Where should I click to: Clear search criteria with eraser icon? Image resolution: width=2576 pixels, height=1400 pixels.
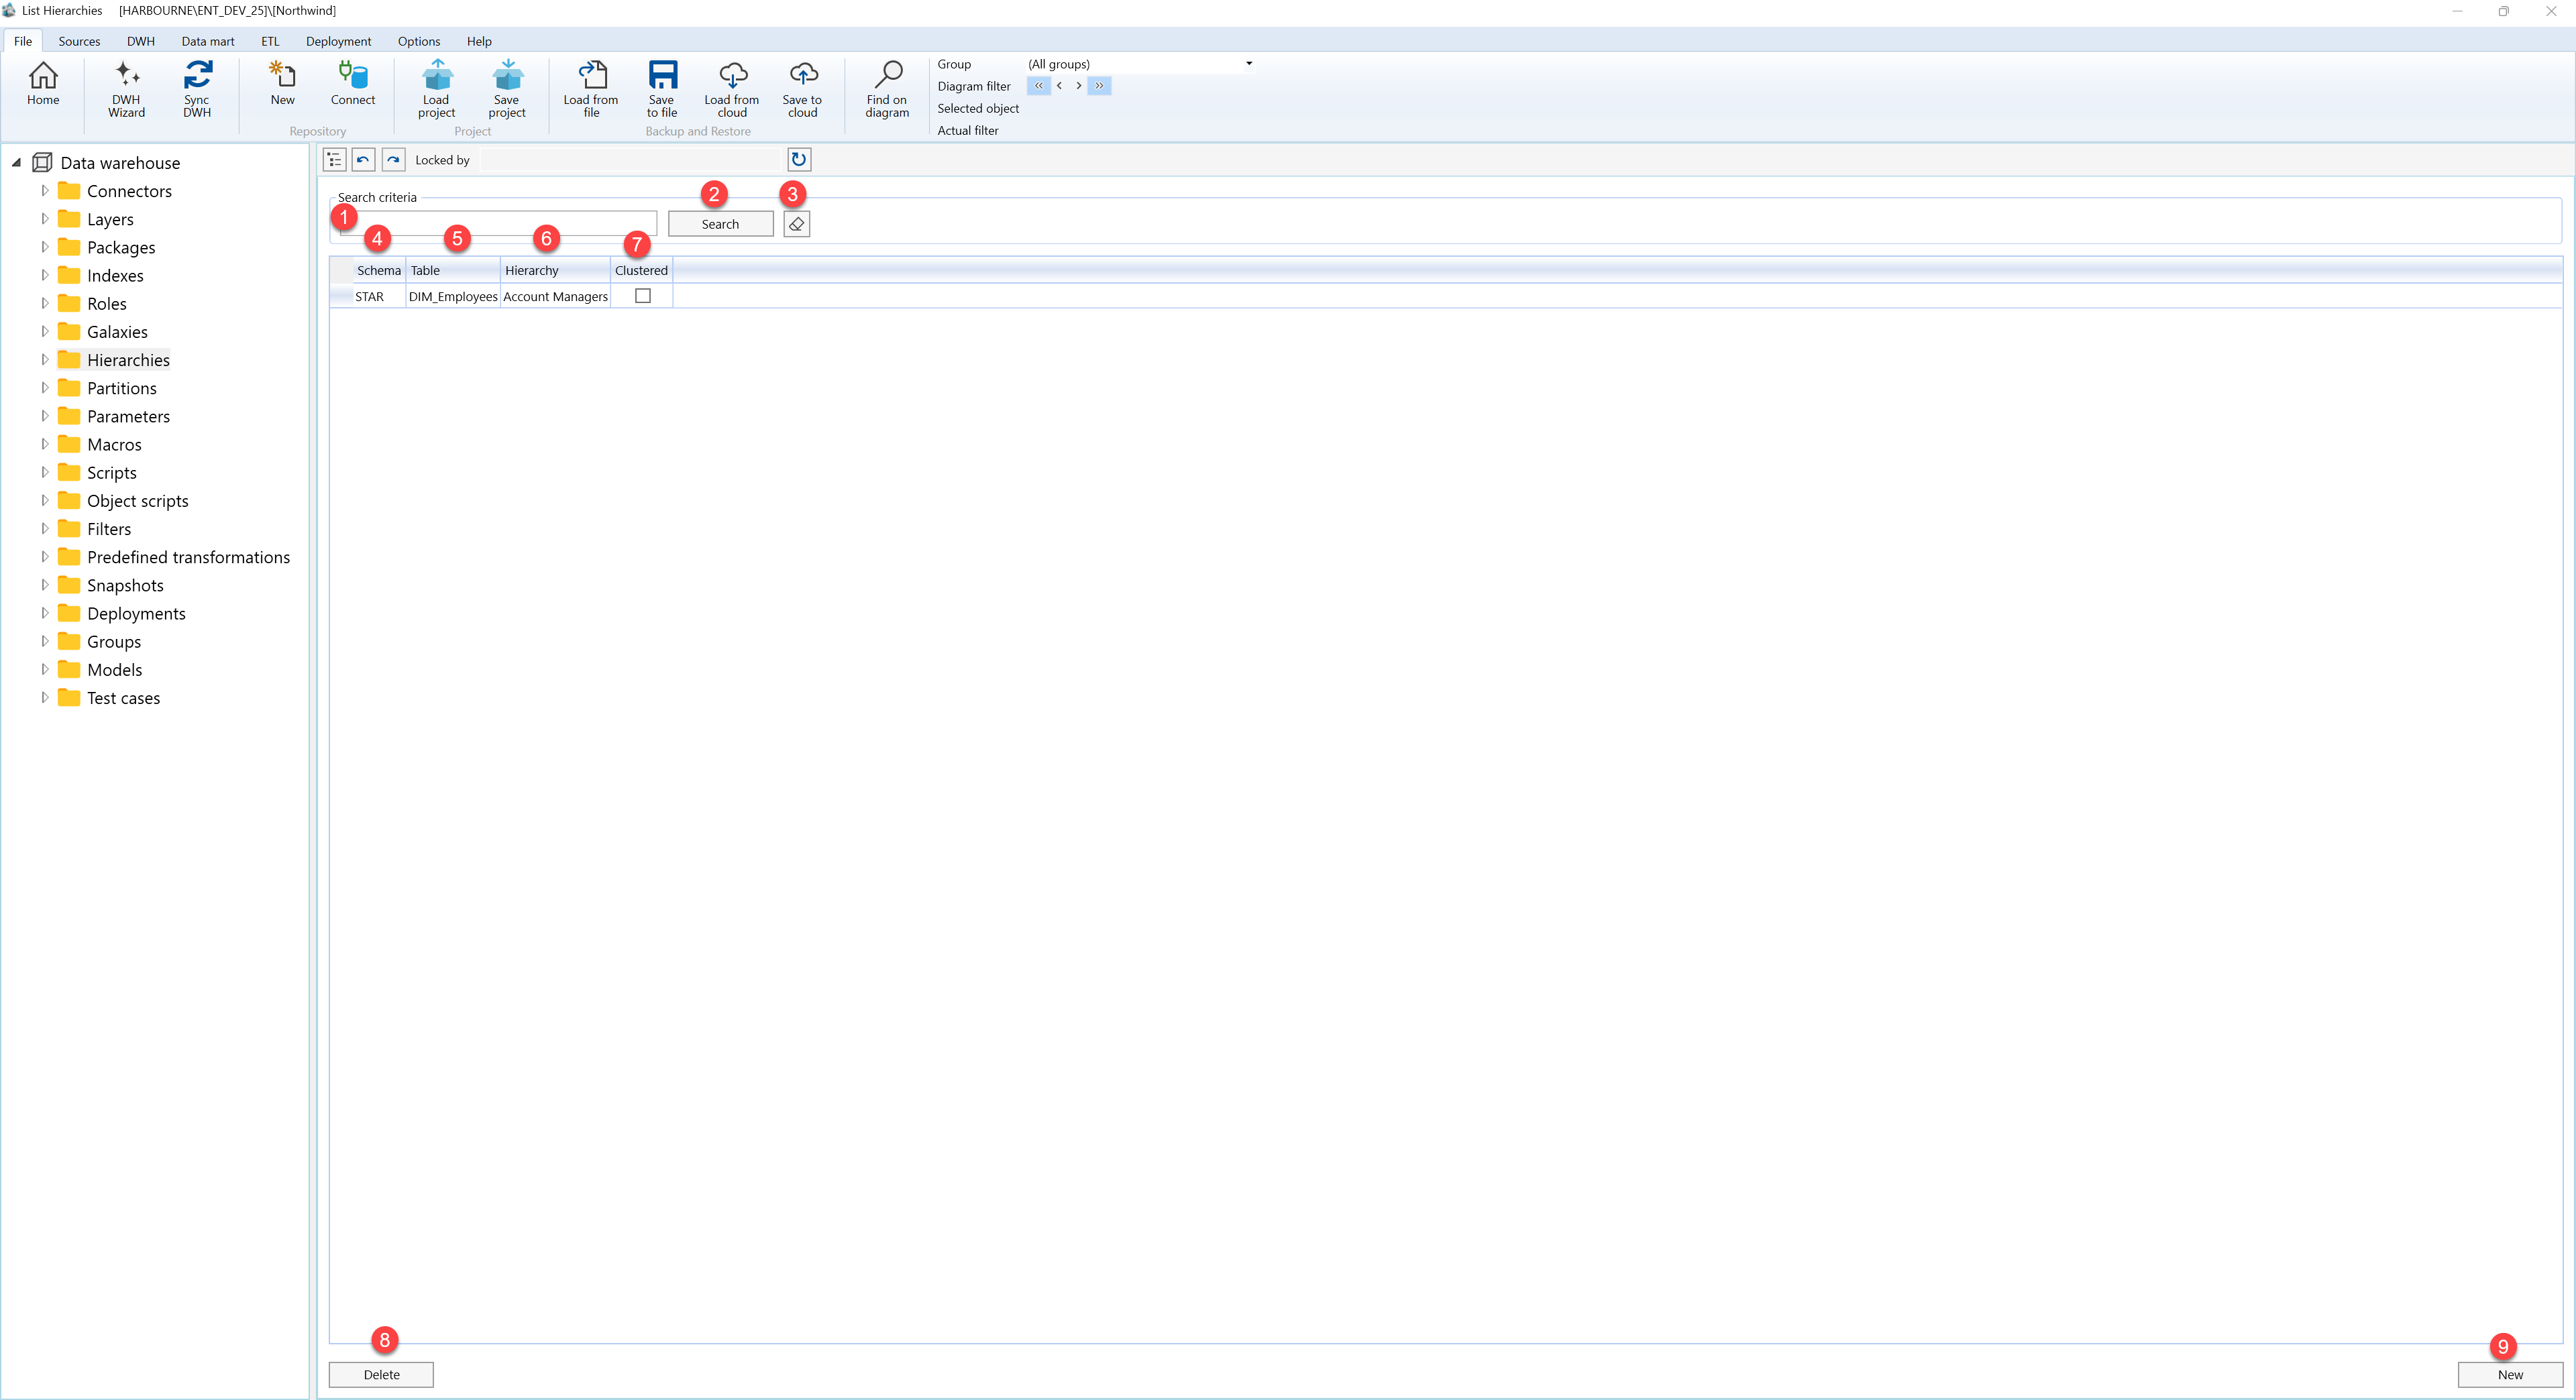tap(797, 224)
